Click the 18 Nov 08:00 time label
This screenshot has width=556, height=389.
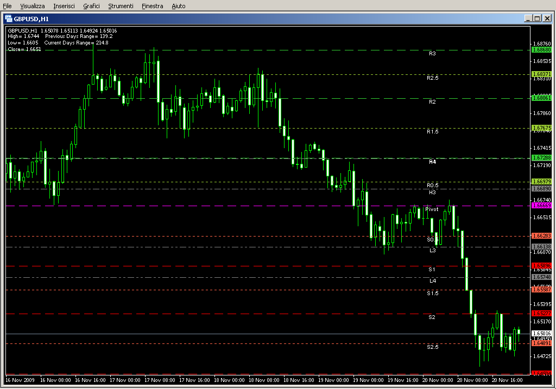click(264, 380)
